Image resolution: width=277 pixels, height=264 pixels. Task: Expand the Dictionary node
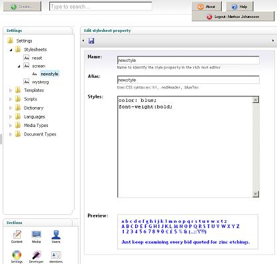pos(11,108)
